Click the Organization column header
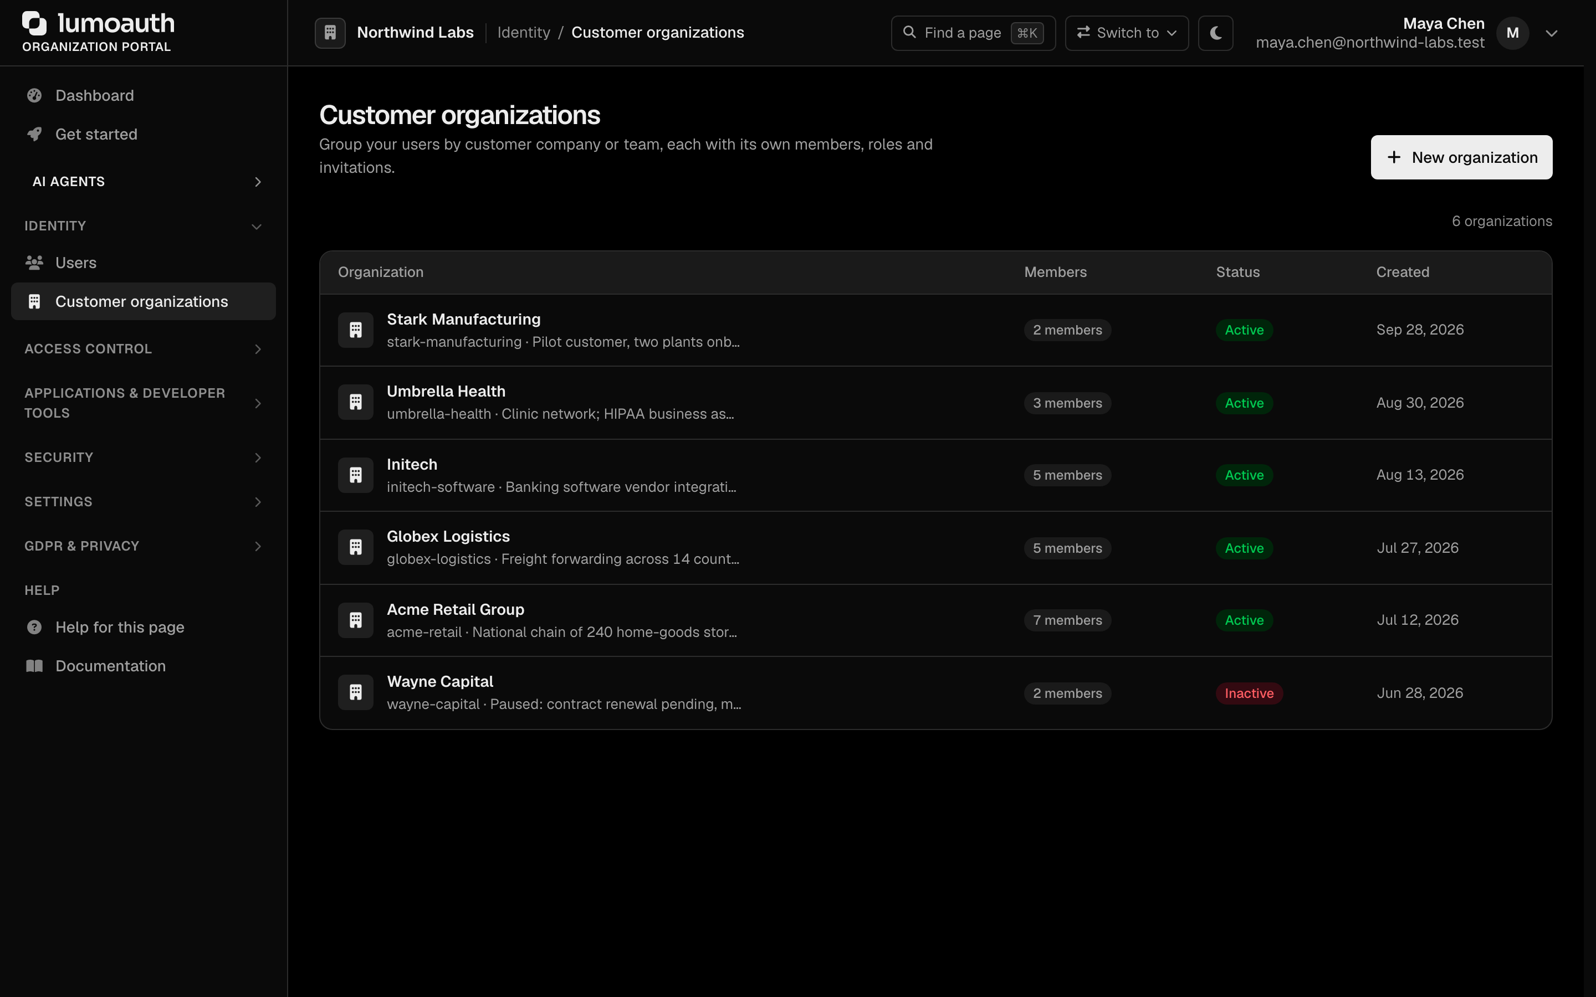The width and height of the screenshot is (1596, 997). click(x=381, y=273)
